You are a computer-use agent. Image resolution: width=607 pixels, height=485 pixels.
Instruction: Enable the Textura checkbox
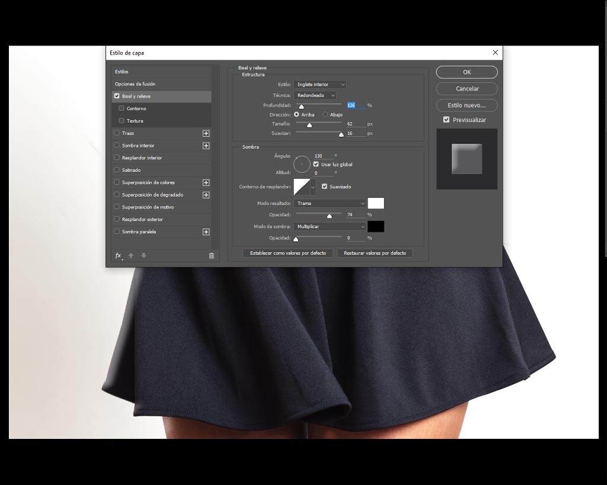click(122, 121)
